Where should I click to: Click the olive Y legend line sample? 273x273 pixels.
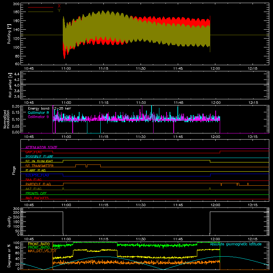click(41, 12)
